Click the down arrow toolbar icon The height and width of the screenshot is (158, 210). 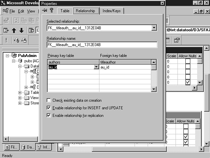point(21,31)
